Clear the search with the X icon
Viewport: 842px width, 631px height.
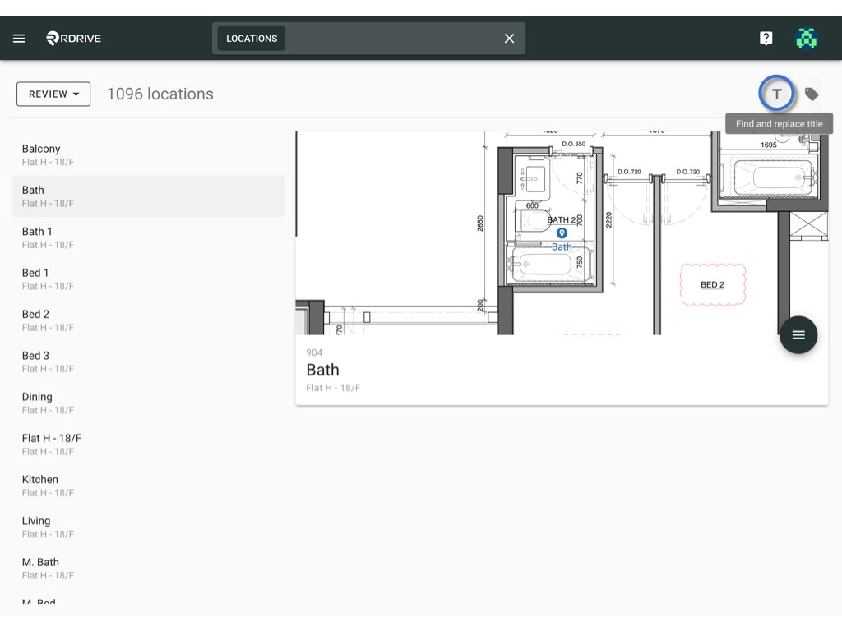click(509, 38)
